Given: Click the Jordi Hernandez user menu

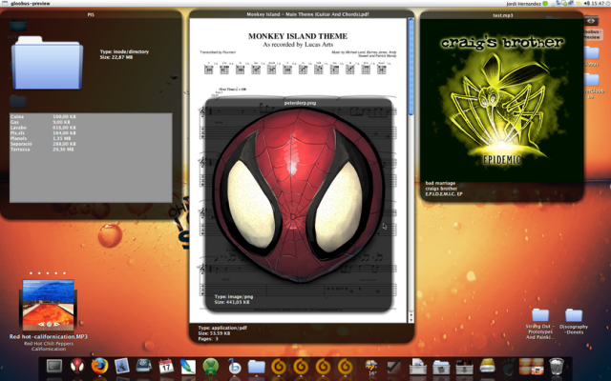Looking at the screenshot, I should coord(524,4).
